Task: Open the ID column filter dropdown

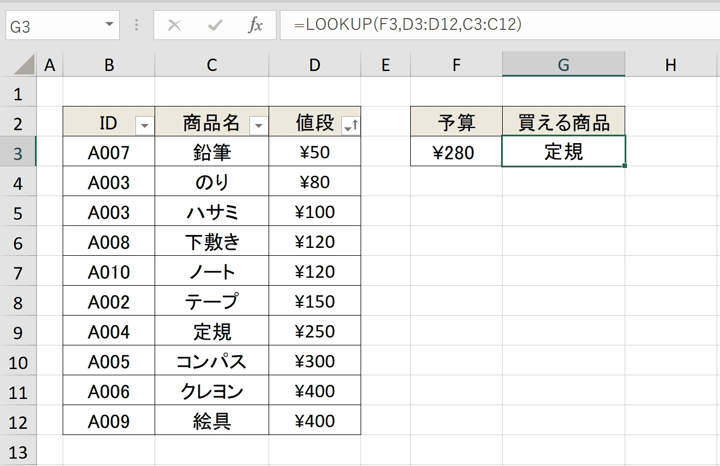Action: point(144,126)
